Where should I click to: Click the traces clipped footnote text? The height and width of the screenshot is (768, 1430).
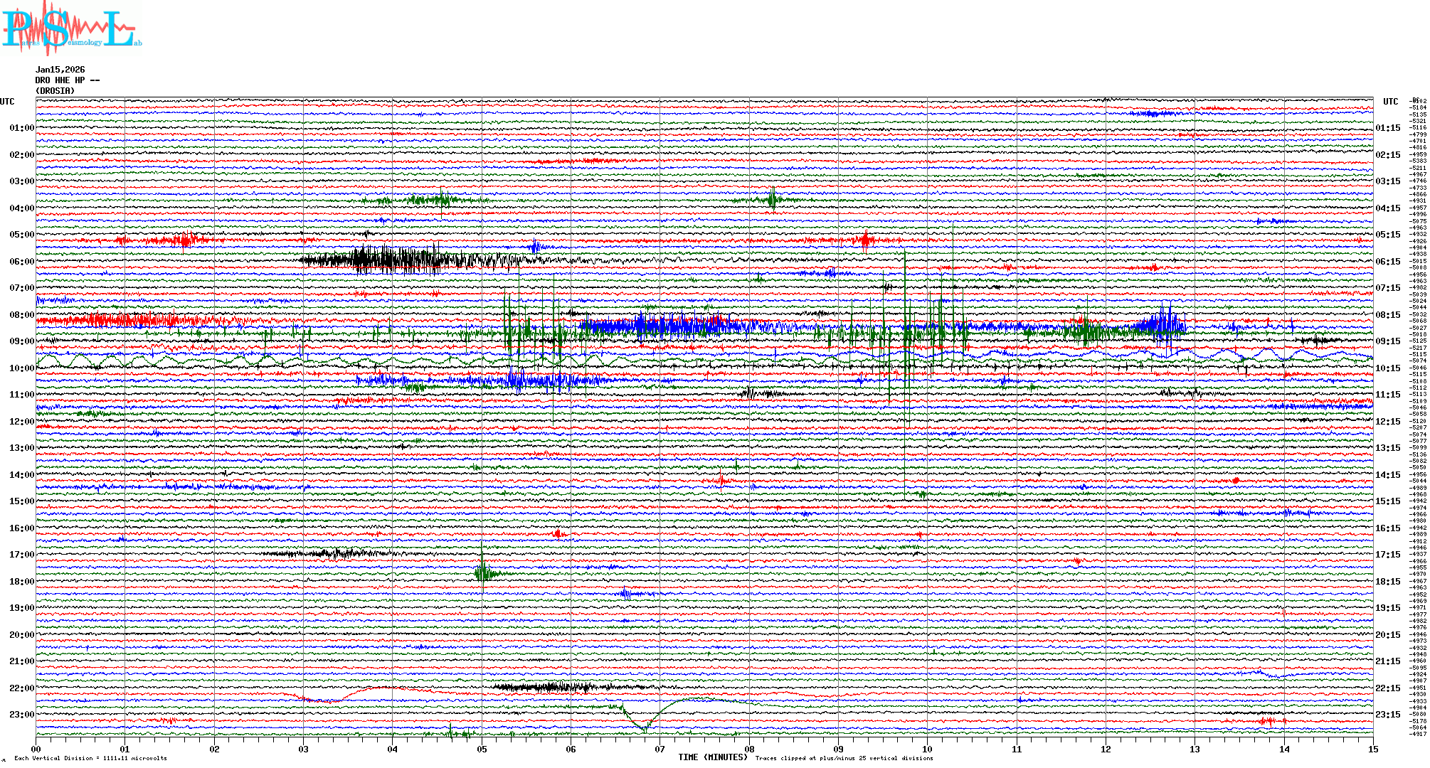(844, 758)
